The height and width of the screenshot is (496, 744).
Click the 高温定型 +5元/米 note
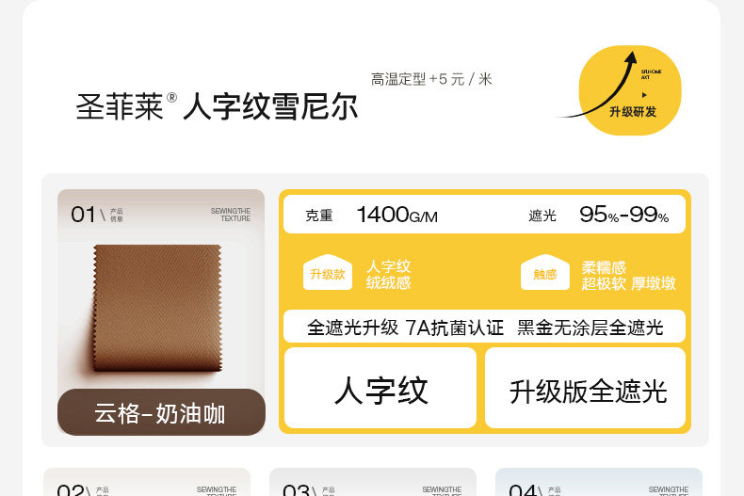[x=431, y=79]
